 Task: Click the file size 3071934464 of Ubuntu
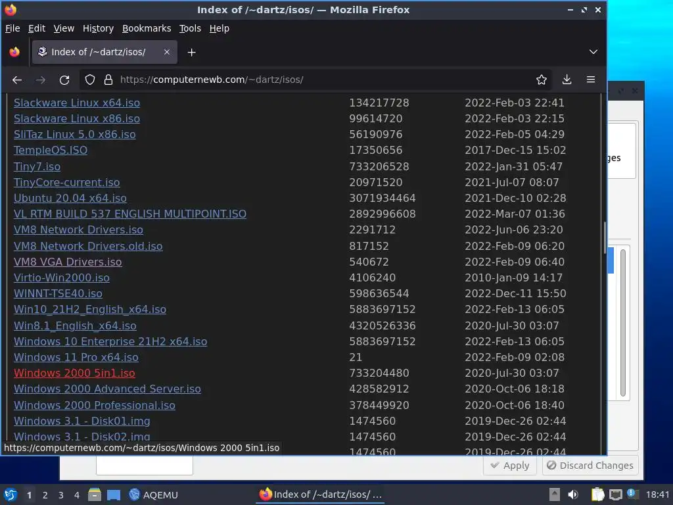[383, 199]
